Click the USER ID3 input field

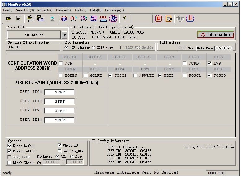(x=59, y=120)
